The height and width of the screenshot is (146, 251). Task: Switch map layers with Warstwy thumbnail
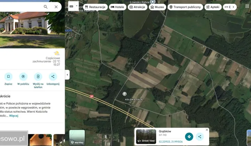[77, 137]
